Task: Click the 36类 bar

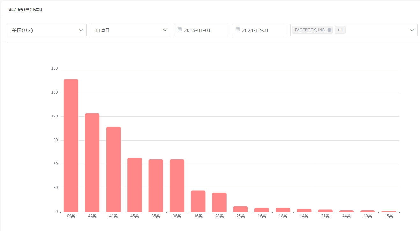Action: pyautogui.click(x=198, y=201)
